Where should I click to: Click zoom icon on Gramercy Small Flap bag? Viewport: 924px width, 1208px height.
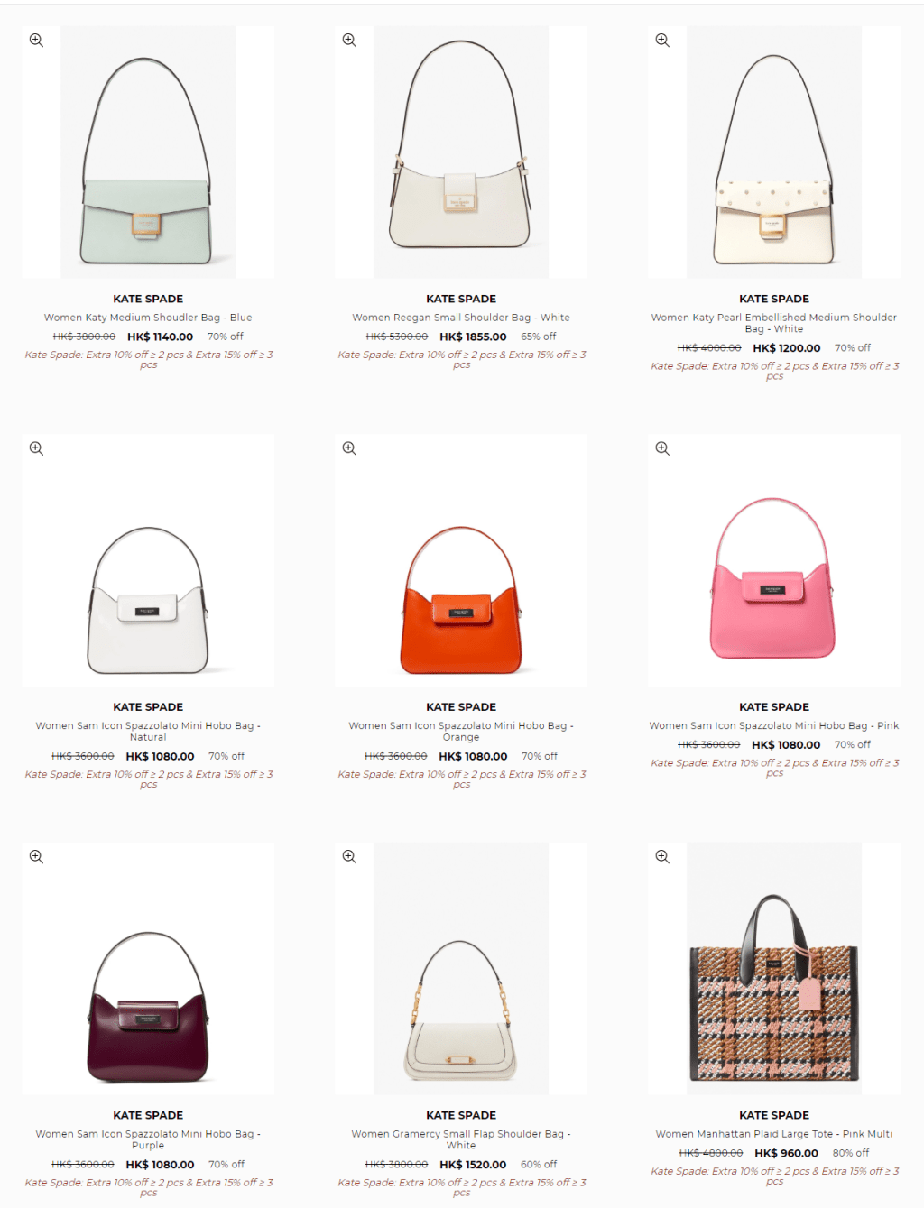point(349,856)
